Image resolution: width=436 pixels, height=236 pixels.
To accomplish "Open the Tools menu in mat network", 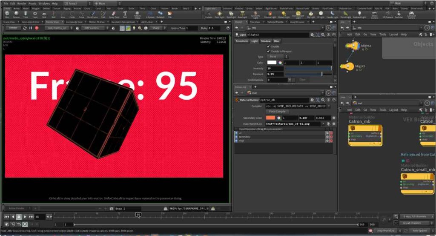I will click(383, 110).
